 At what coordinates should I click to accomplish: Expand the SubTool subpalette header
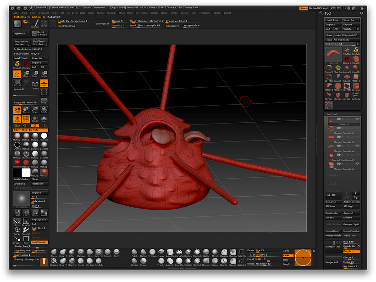point(332,114)
